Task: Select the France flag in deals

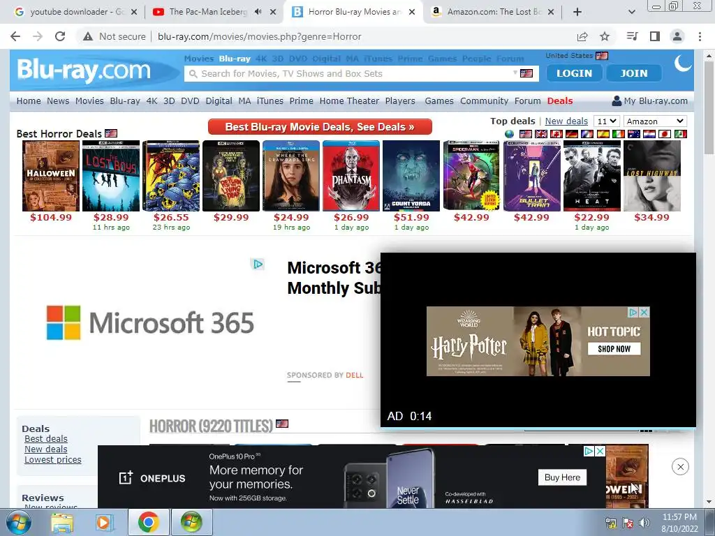Action: click(587, 134)
